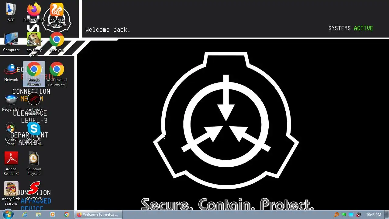Select the Computer desktop icon
389x219 pixels.
point(11,42)
